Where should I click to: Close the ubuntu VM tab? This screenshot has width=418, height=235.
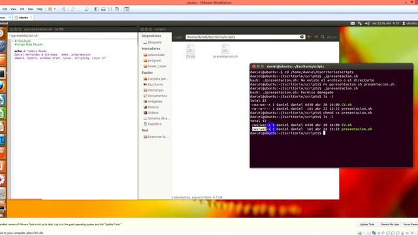pyautogui.click(x=31, y=18)
